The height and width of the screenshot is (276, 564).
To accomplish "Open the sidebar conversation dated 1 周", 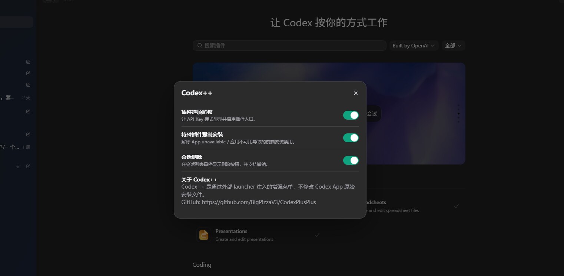I will [15, 147].
